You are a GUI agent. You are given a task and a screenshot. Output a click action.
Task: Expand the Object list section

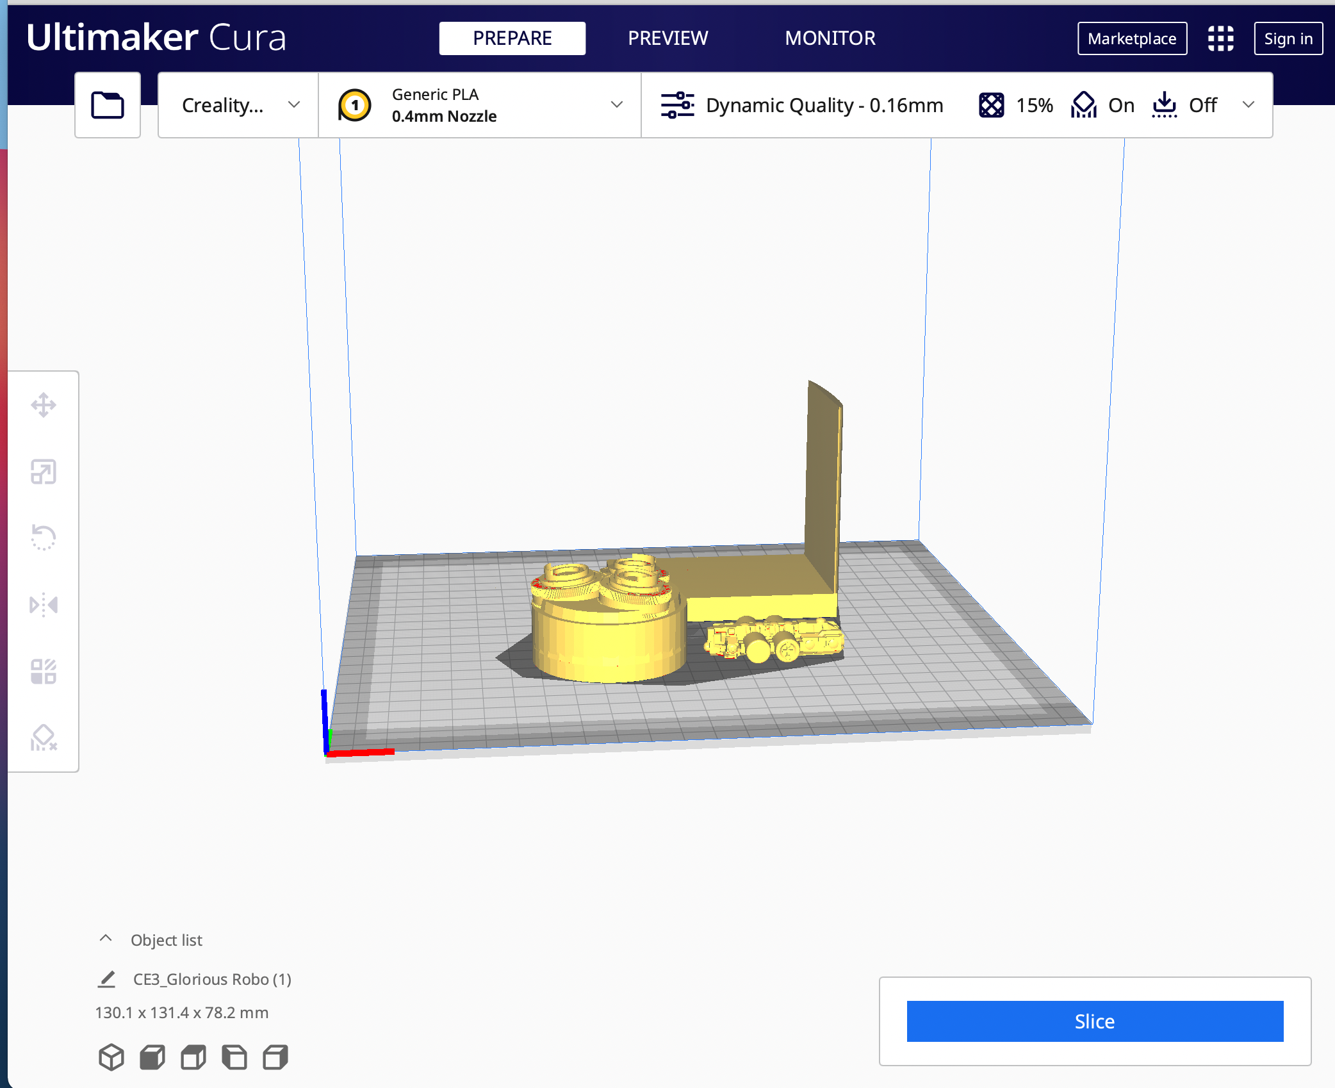tap(108, 939)
